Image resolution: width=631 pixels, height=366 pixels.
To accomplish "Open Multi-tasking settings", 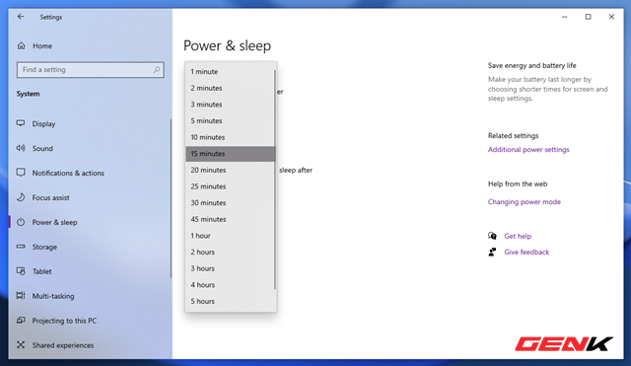I will click(53, 296).
